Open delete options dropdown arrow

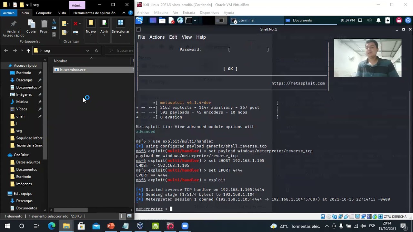(x=80, y=24)
